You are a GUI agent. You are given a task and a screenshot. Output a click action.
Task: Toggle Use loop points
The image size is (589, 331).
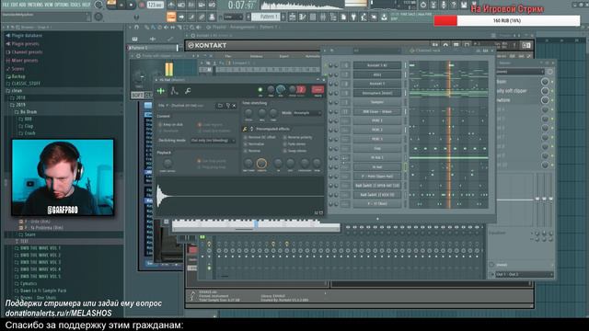(212, 161)
